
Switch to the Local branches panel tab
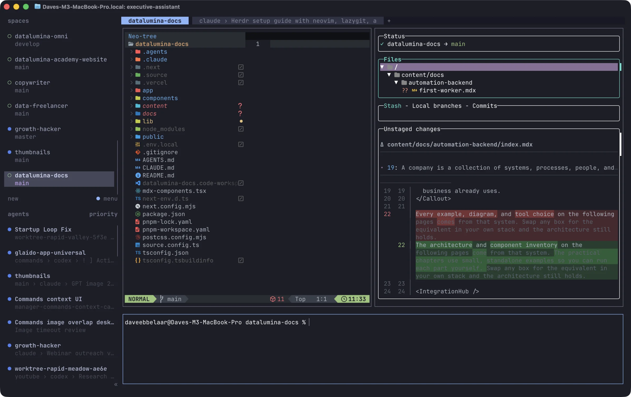[x=437, y=106]
